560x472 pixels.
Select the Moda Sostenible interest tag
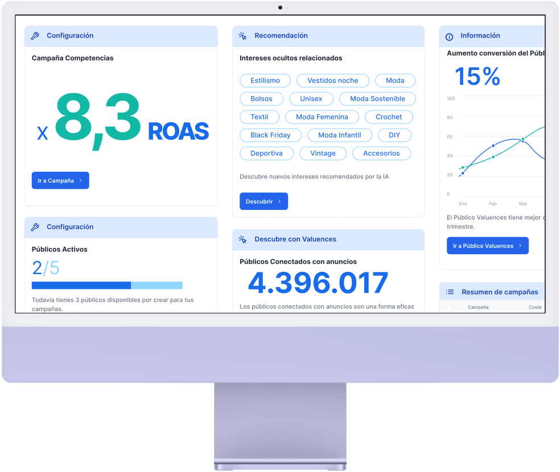coord(377,98)
